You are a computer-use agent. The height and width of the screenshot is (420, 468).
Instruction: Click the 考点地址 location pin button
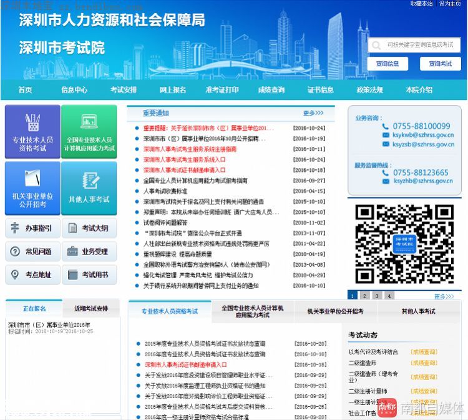pyautogui.click(x=32, y=274)
